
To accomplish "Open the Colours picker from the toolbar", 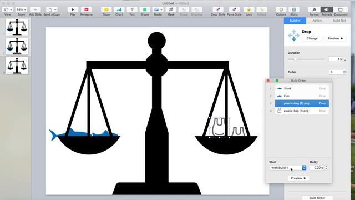I will (x=281, y=9).
